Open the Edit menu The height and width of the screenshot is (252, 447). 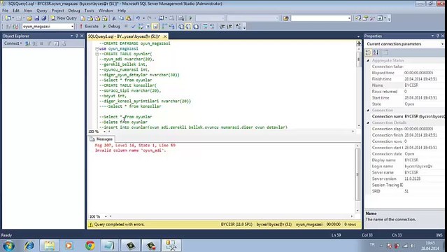16,10
